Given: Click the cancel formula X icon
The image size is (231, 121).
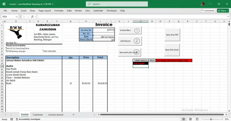Looking at the screenshot, I should pos(24,17).
